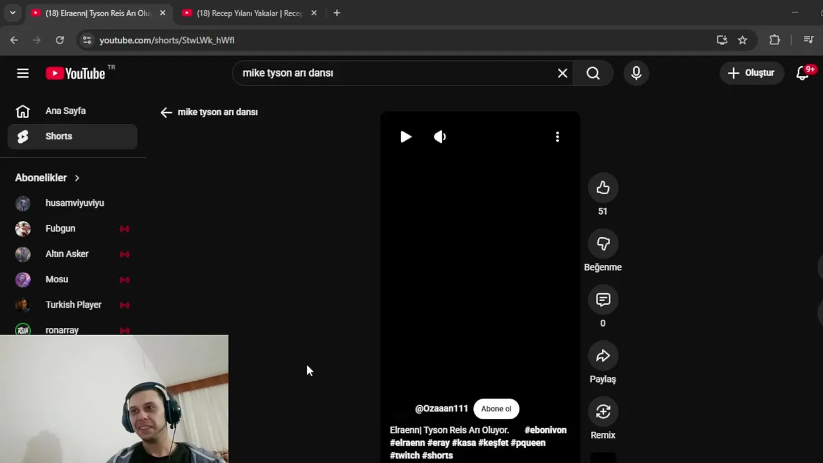Click the address bar URL

pyautogui.click(x=167, y=40)
